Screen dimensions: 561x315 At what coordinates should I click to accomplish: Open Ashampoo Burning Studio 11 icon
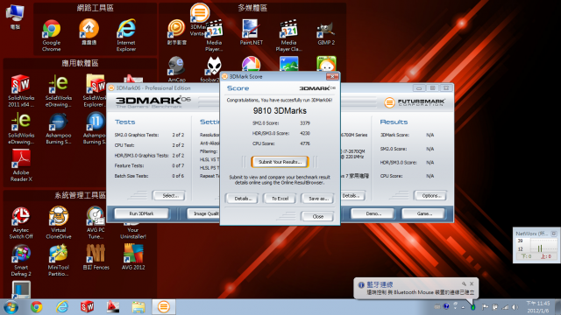click(95, 129)
